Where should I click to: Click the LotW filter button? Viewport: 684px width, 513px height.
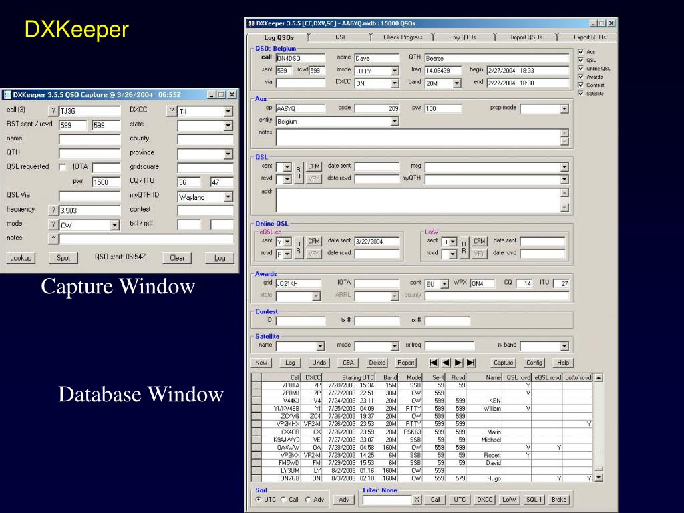pyautogui.click(x=509, y=500)
